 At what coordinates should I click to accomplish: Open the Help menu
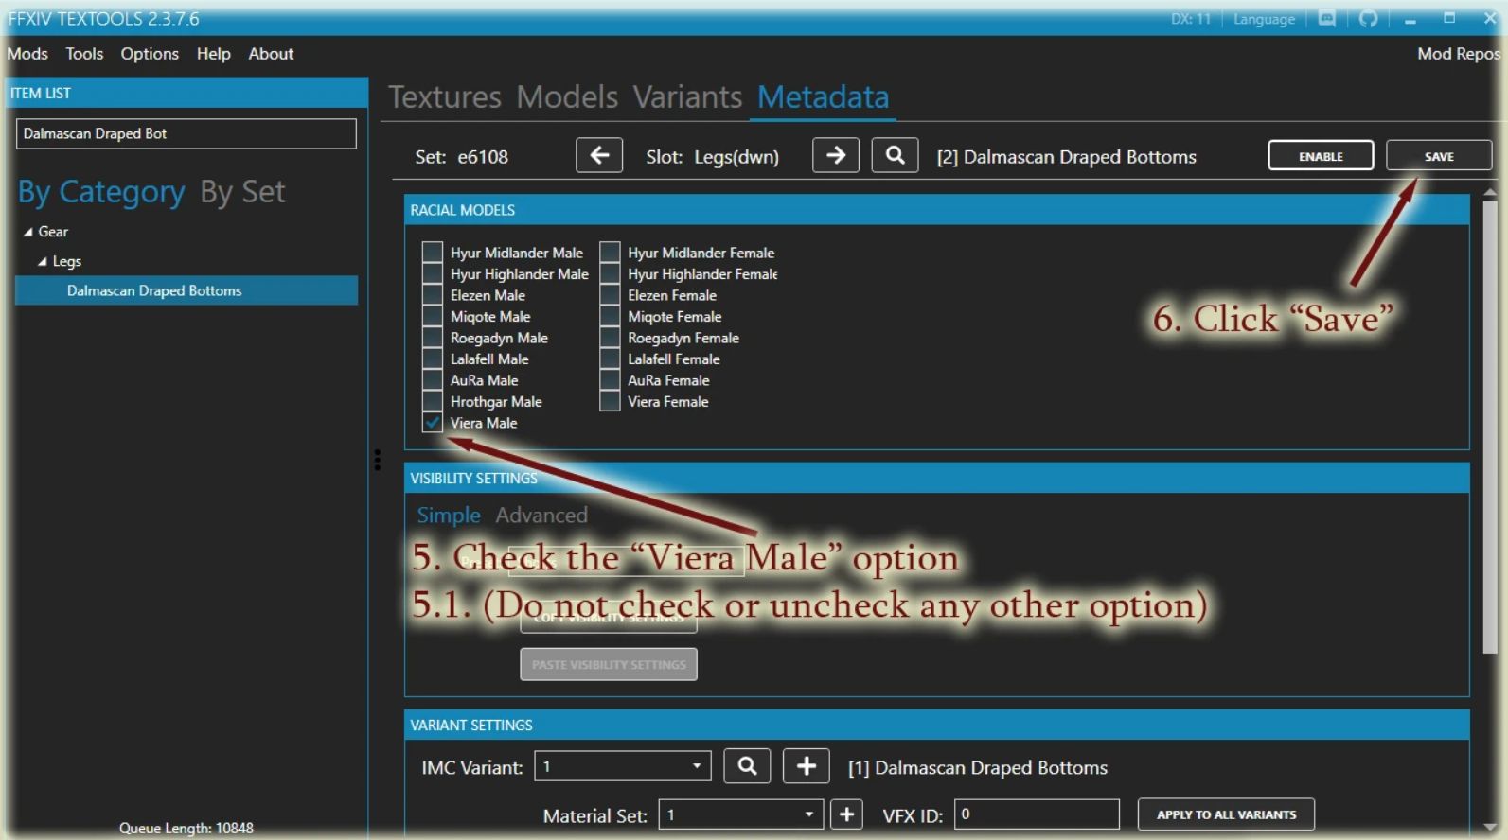coord(213,54)
